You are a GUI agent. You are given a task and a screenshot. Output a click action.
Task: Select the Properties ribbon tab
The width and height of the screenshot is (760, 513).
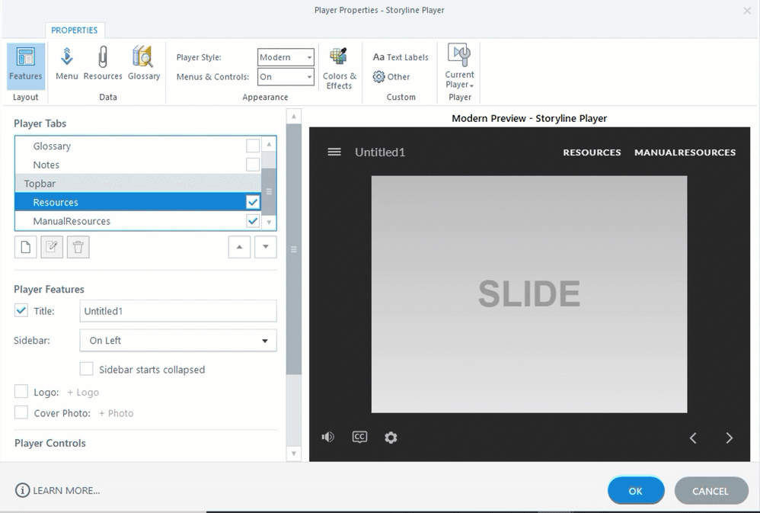(x=75, y=30)
